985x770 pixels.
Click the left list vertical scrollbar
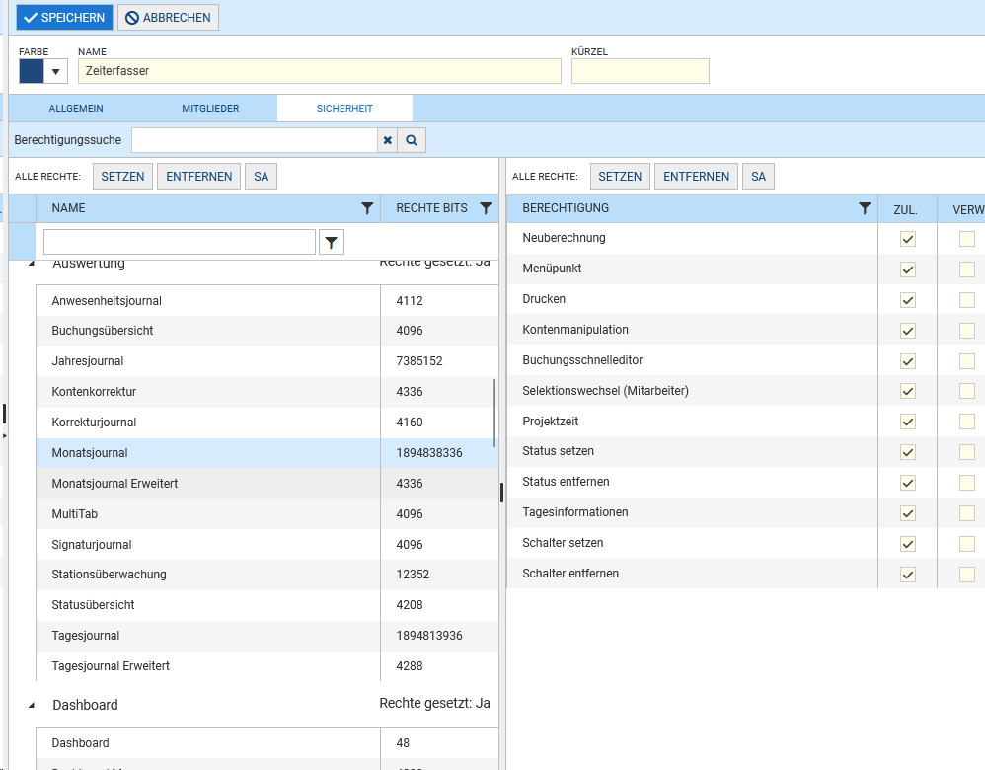[x=495, y=413]
